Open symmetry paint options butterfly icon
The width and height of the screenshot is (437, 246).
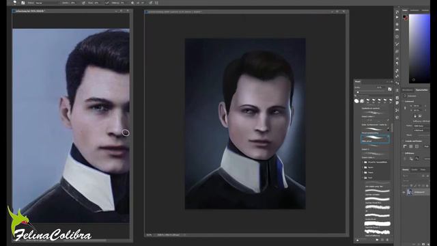click(x=156, y=3)
